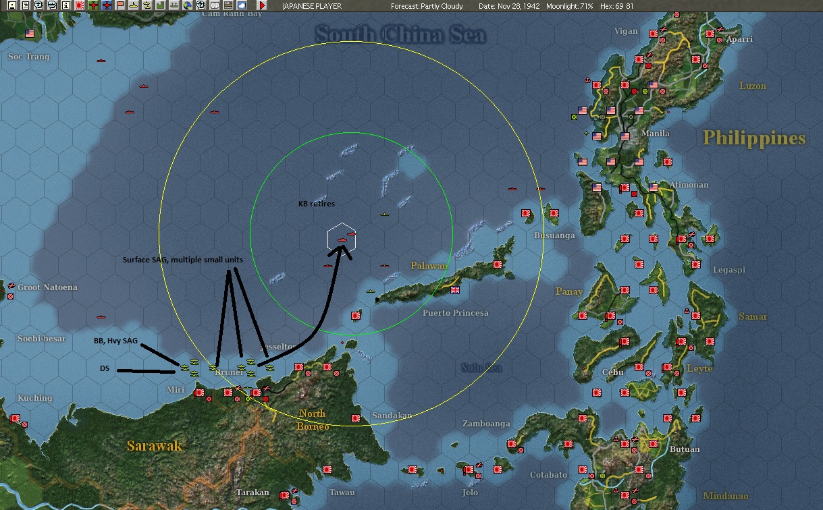Click the Soebi-besar label
Viewport: 823px width, 510px height.
[x=42, y=338]
